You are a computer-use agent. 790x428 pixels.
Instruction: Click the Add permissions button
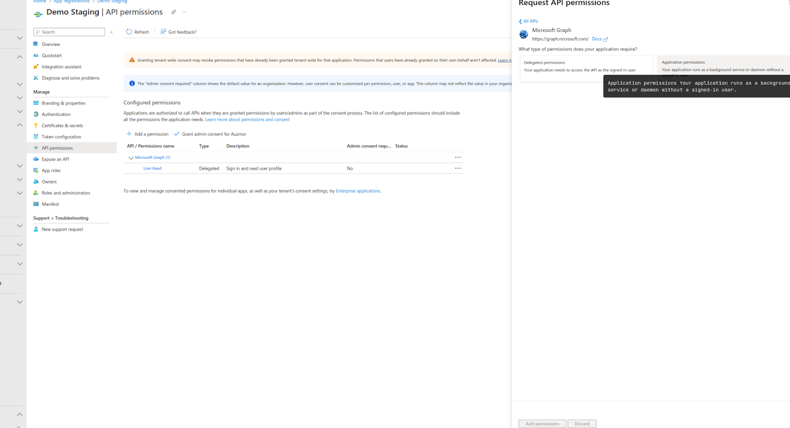coord(542,424)
